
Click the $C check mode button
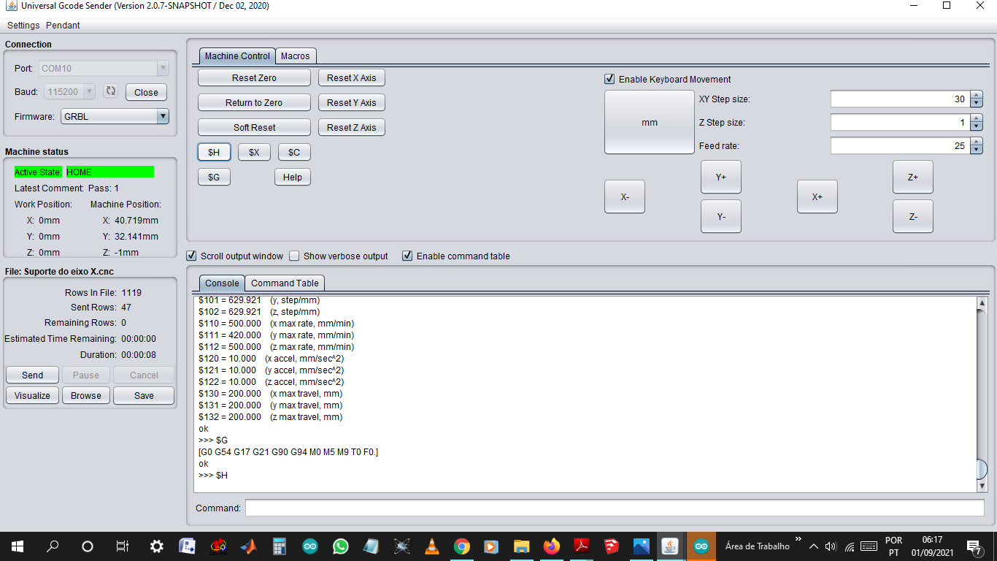294,152
